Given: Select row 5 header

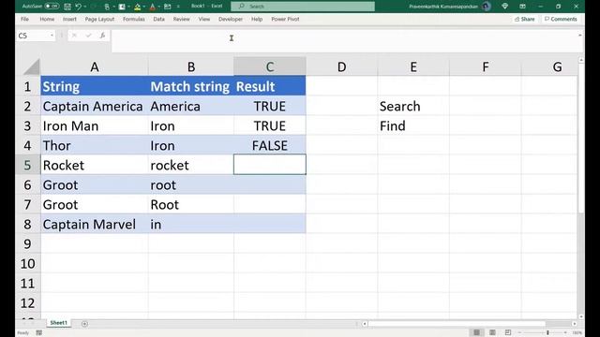Looking at the screenshot, I should pos(27,165).
